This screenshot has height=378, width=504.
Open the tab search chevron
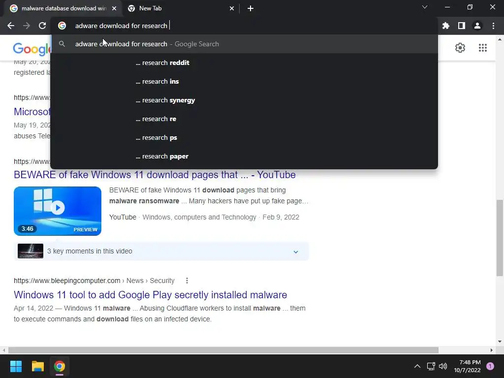425,7
